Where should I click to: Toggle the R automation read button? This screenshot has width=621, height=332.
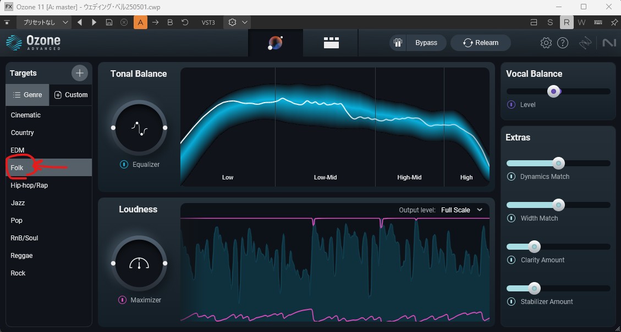pyautogui.click(x=567, y=22)
